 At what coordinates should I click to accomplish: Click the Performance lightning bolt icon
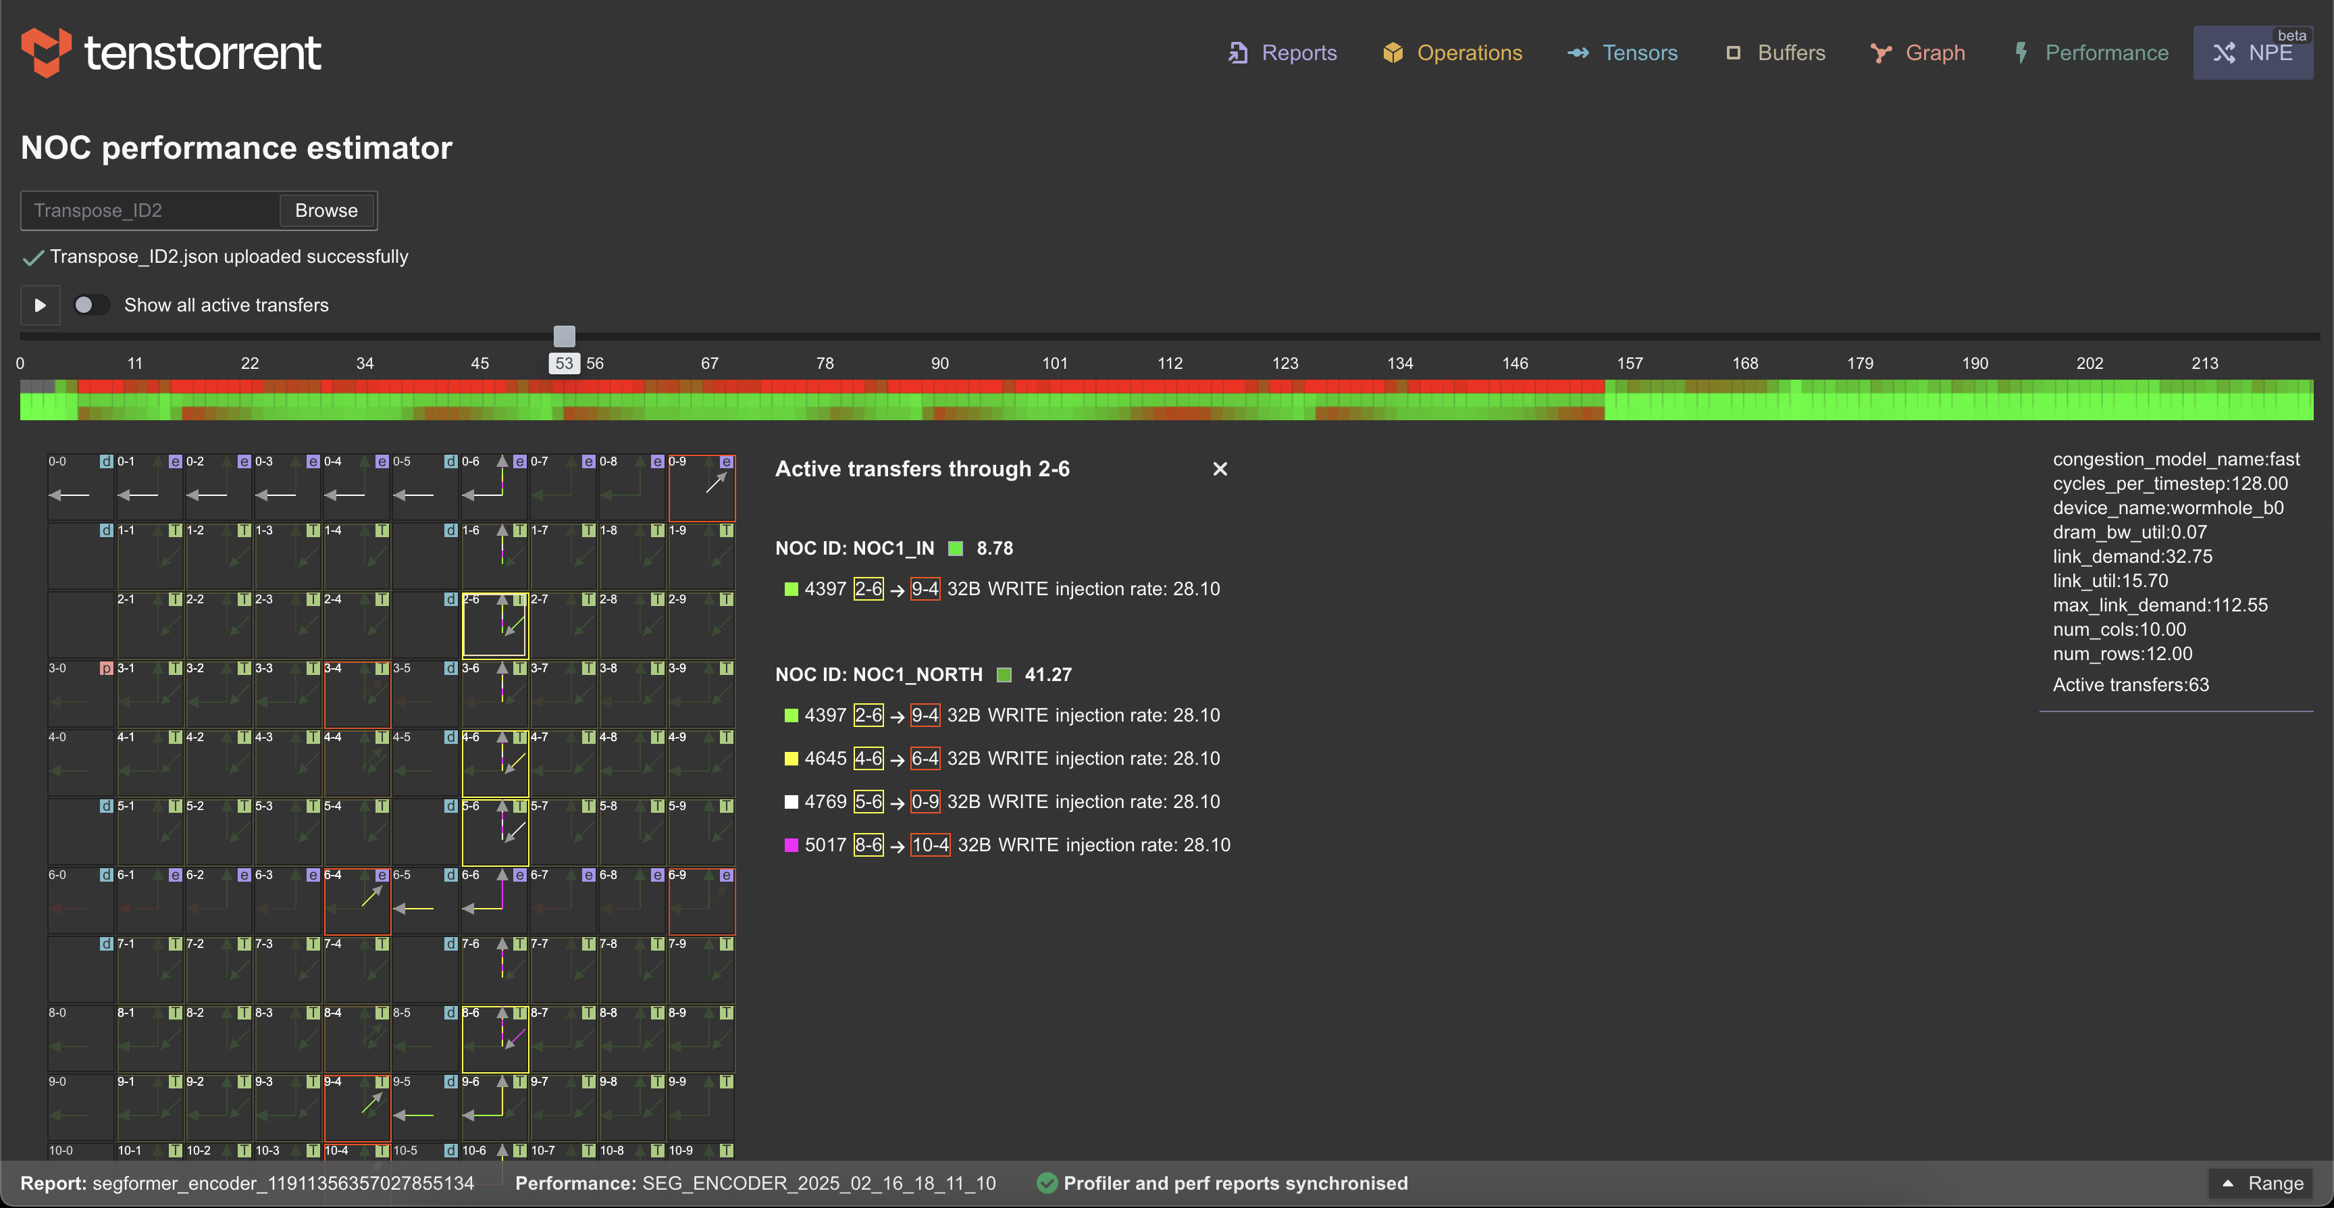2021,53
